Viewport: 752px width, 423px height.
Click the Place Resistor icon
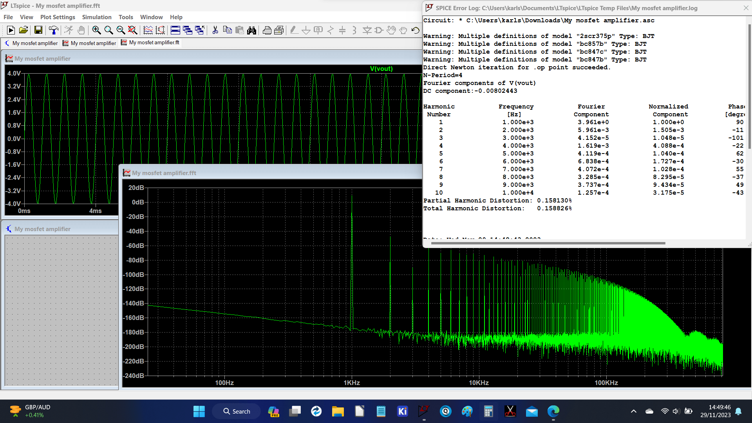click(330, 30)
